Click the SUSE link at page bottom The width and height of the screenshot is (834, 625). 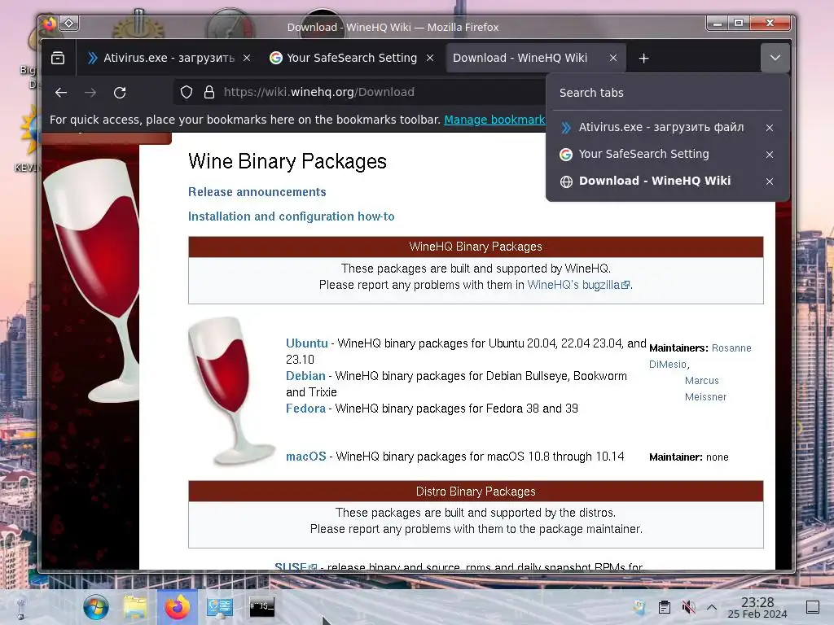[x=295, y=566]
